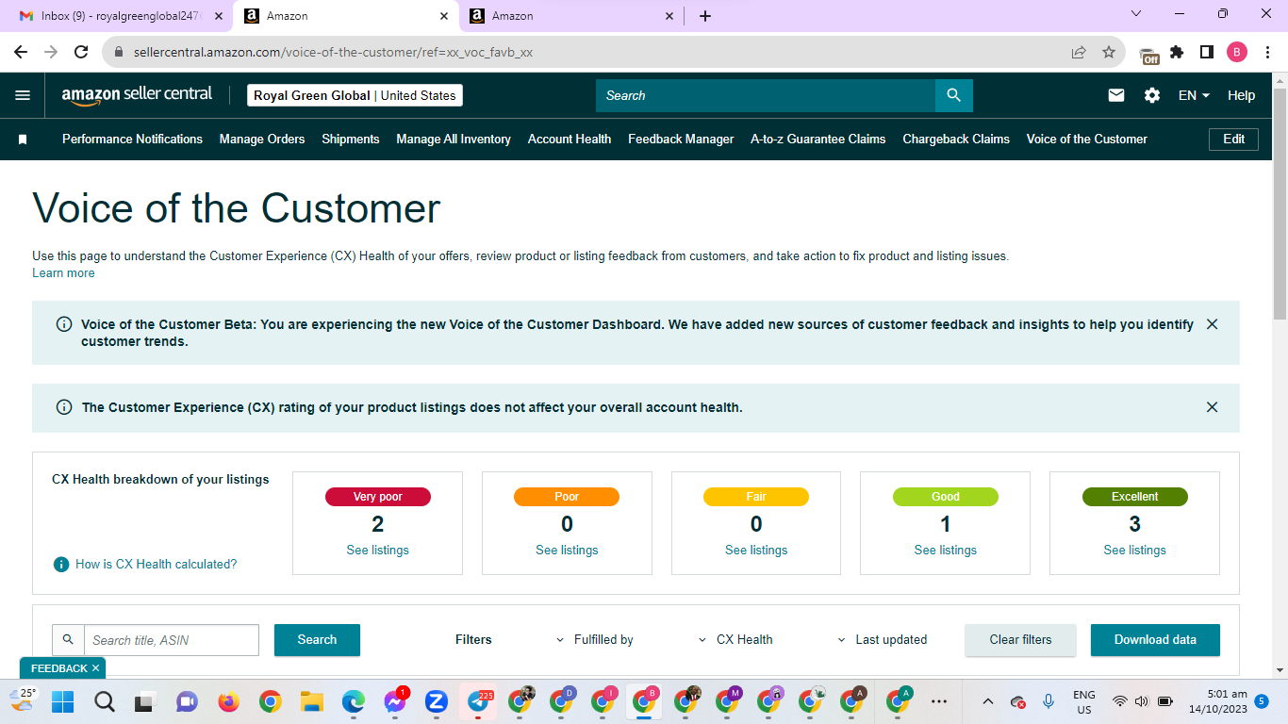Viewport: 1288px width, 724px height.
Task: Dismiss the CX rating account health banner
Action: coord(1212,407)
